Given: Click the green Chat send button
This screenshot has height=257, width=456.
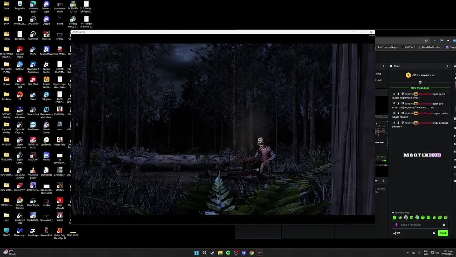Looking at the screenshot, I should pyautogui.click(x=443, y=233).
